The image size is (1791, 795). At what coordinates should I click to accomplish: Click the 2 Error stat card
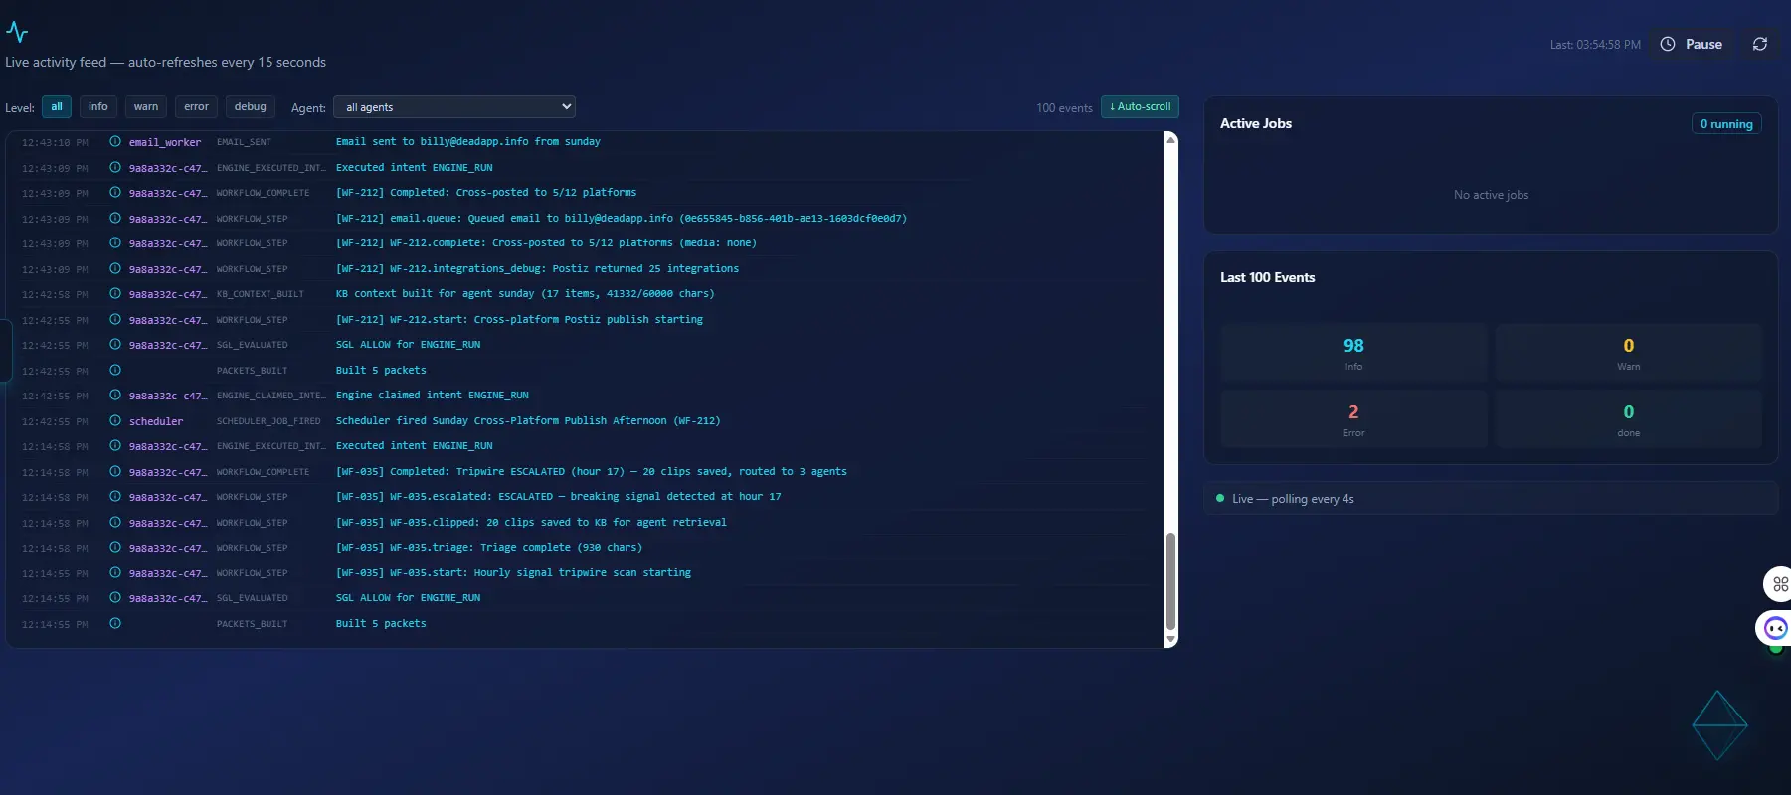point(1353,419)
